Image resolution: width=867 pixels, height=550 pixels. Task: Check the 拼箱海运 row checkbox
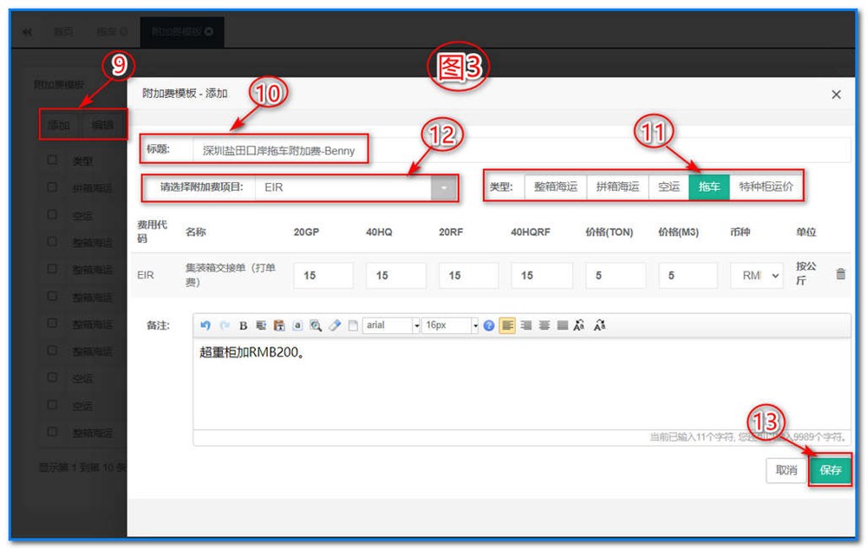click(50, 188)
